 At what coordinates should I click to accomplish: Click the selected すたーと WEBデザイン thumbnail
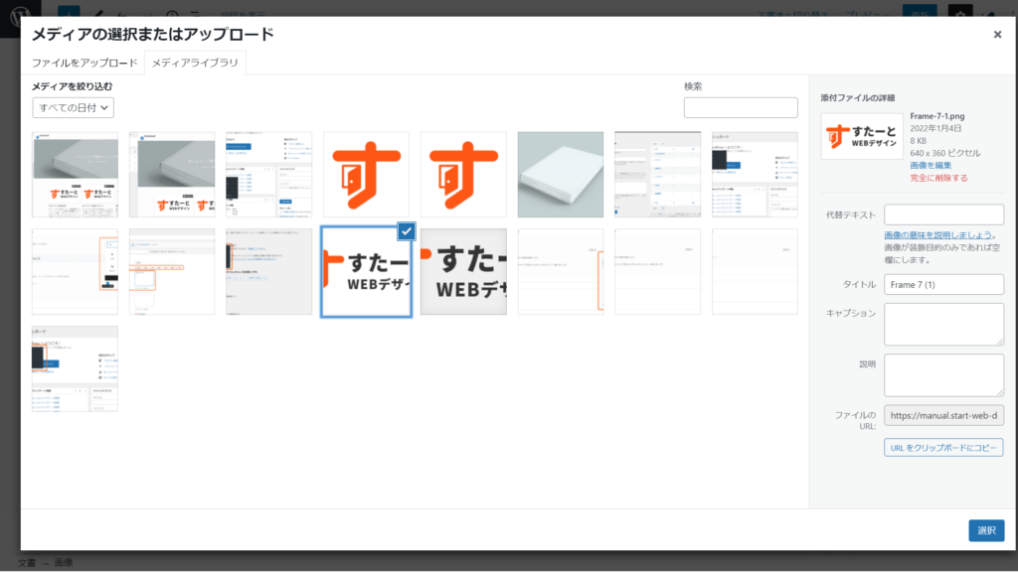[x=366, y=272]
